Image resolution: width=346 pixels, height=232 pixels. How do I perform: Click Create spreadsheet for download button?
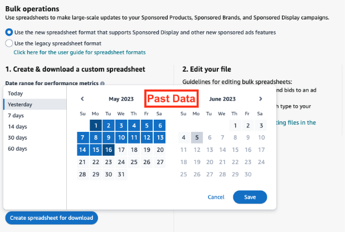[x=52, y=218]
